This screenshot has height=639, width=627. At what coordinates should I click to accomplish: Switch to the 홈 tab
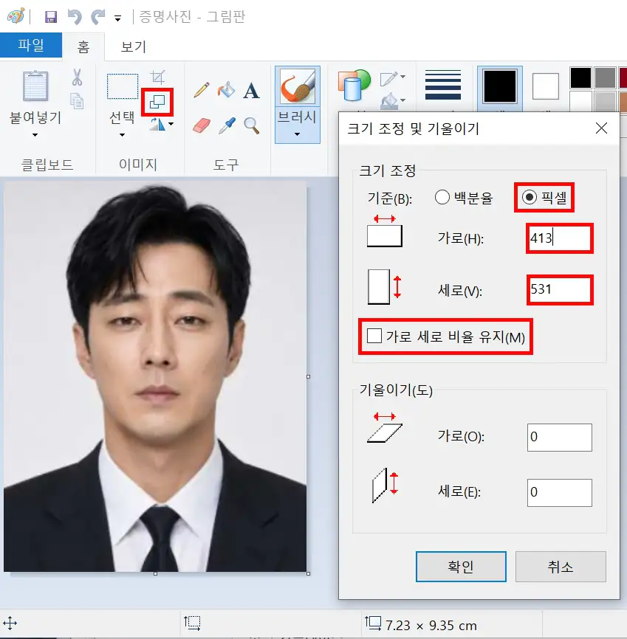pyautogui.click(x=83, y=47)
